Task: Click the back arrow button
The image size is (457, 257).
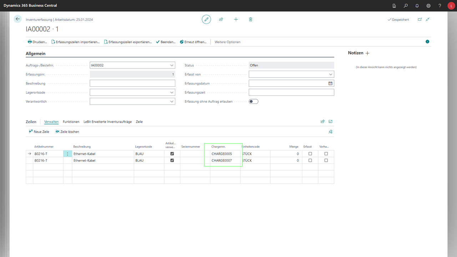Action: (18, 19)
